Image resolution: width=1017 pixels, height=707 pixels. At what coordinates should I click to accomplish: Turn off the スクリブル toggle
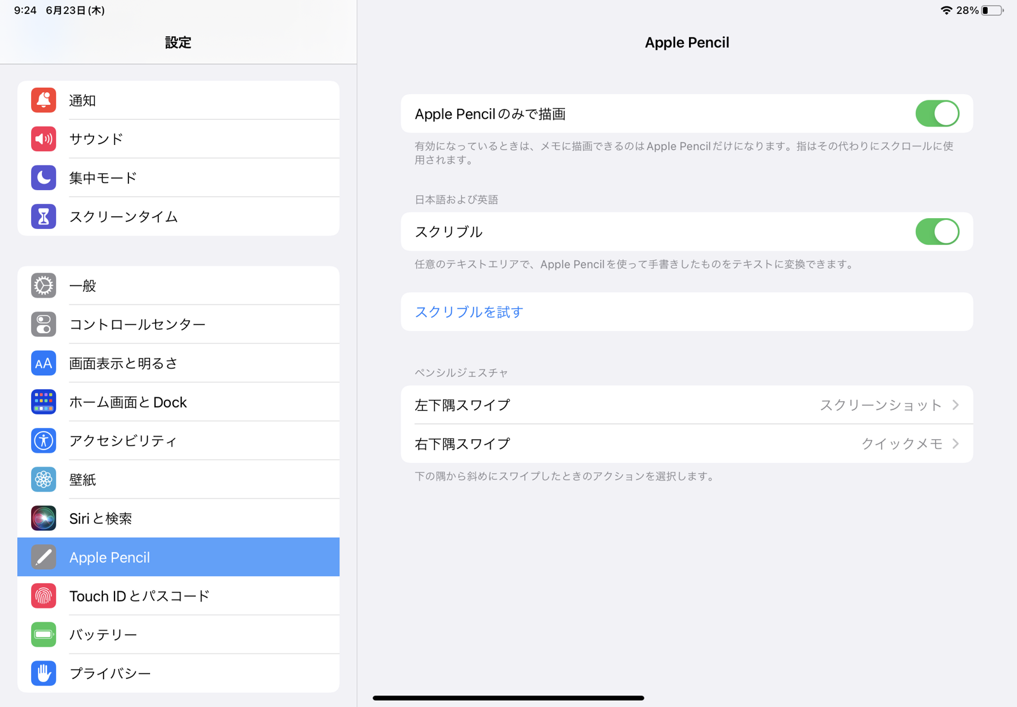pos(937,232)
